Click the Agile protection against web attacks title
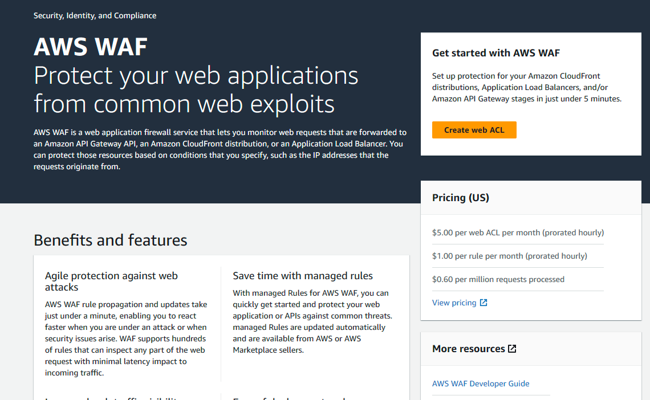Screen dimensions: 650x400 (x=111, y=281)
